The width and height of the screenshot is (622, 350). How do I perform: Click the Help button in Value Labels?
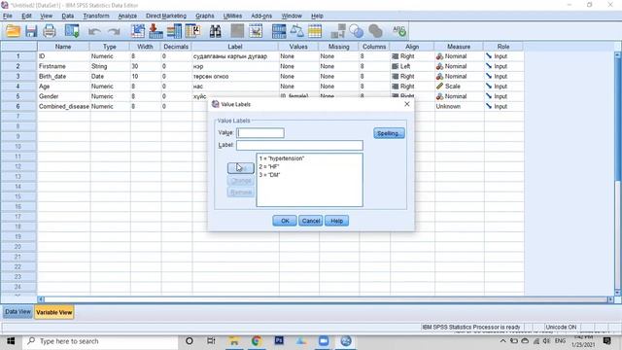point(337,221)
